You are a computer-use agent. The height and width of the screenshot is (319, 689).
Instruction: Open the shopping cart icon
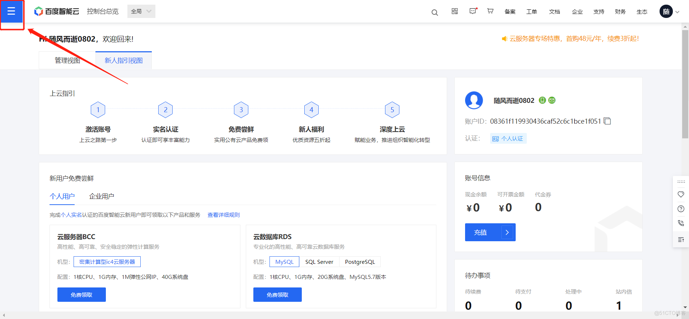tap(490, 11)
